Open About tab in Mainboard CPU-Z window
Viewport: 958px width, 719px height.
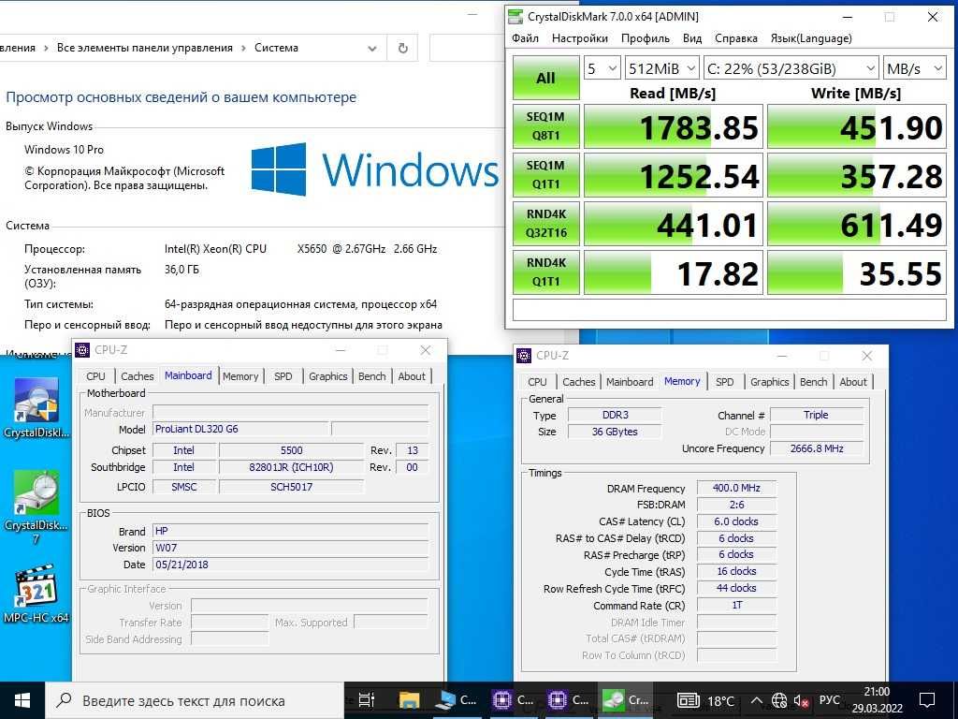click(x=412, y=376)
